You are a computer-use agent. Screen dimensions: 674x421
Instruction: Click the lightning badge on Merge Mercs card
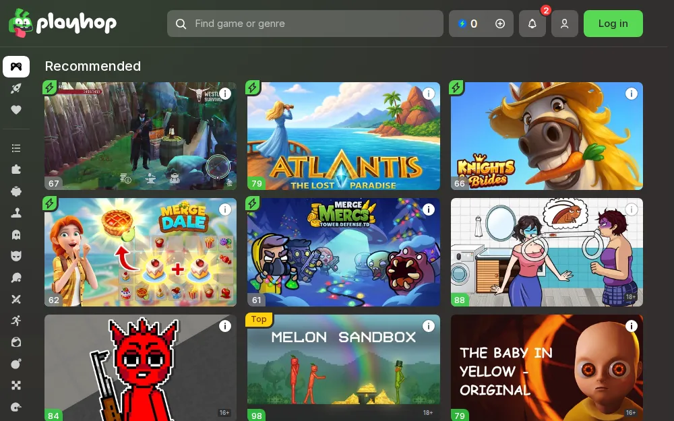coord(252,203)
